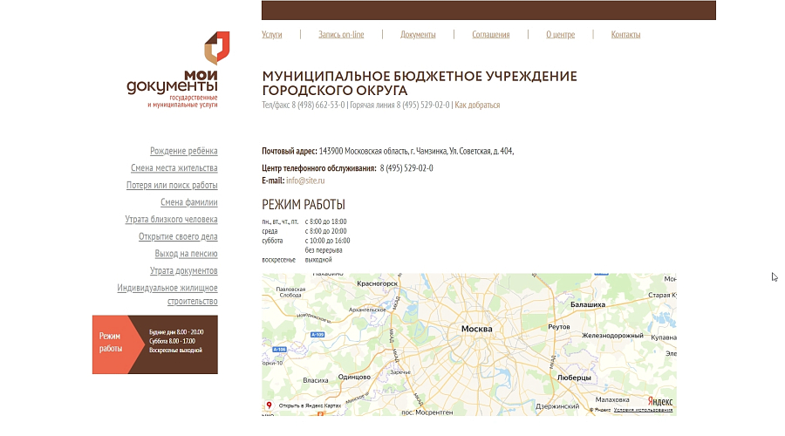Image resolution: width=785 pixels, height=436 pixels.
Task: Click the Тел/факс 8 (498) 662-53-0 text
Action: [304, 106]
